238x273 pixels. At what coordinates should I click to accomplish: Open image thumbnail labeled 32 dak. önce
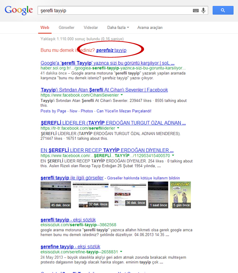(x=91, y=195)
